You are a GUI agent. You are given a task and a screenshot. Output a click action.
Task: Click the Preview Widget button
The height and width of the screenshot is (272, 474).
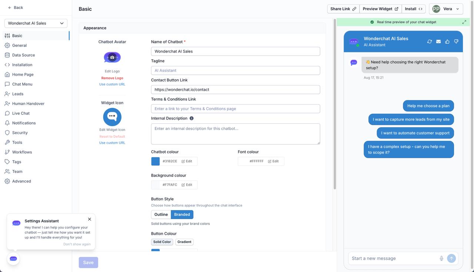click(380, 9)
